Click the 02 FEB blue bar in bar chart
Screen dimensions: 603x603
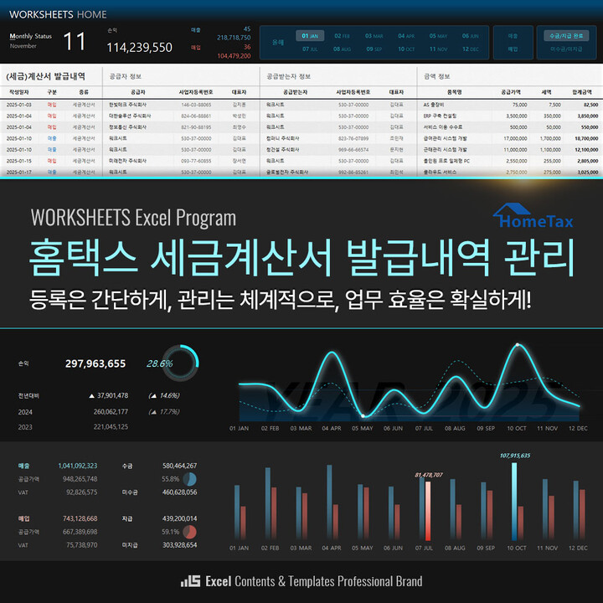tap(268, 503)
